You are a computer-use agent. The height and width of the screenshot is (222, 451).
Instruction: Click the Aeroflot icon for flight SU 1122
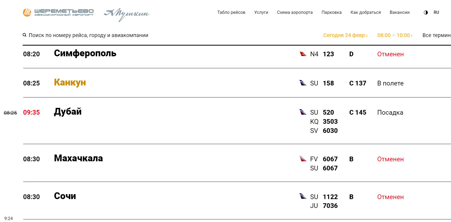pos(303,196)
